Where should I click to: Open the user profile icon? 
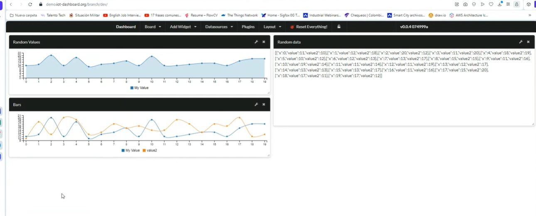(516, 4)
